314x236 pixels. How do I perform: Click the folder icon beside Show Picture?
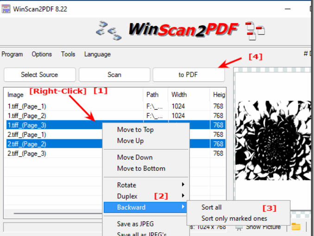coord(296,227)
